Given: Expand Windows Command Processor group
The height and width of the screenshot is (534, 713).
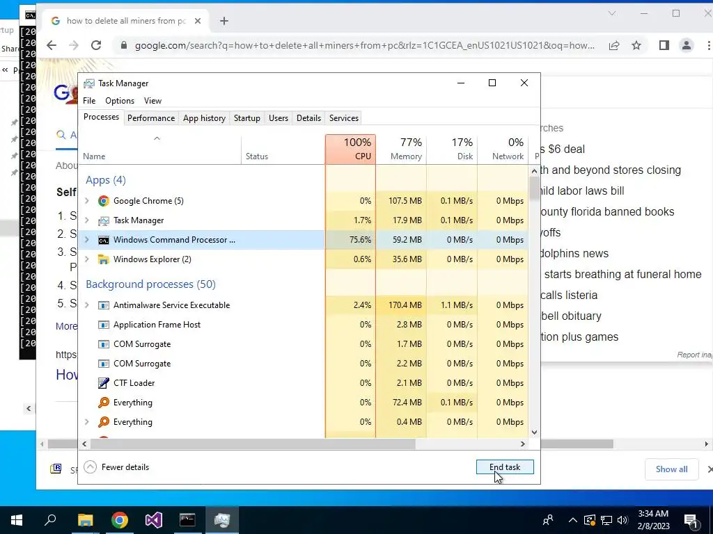Looking at the screenshot, I should click(x=87, y=240).
